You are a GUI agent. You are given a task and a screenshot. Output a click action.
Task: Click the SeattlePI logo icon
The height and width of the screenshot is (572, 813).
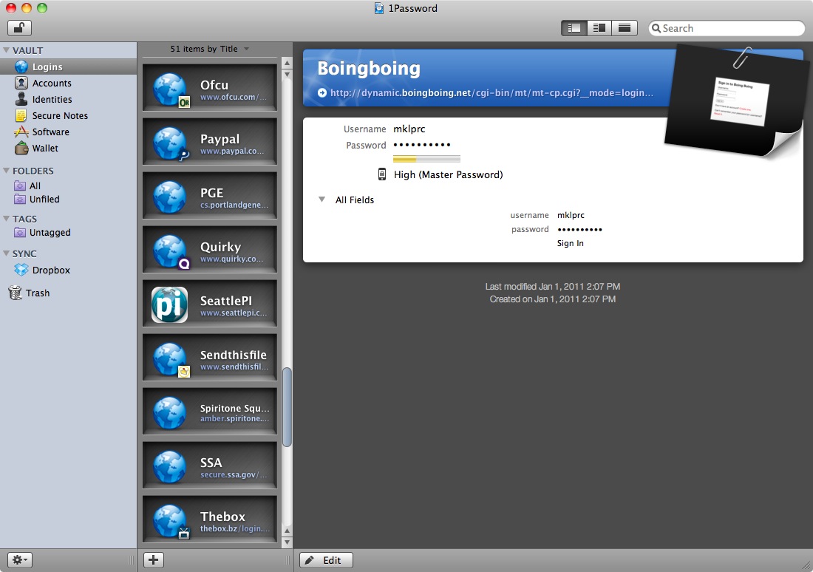click(169, 305)
